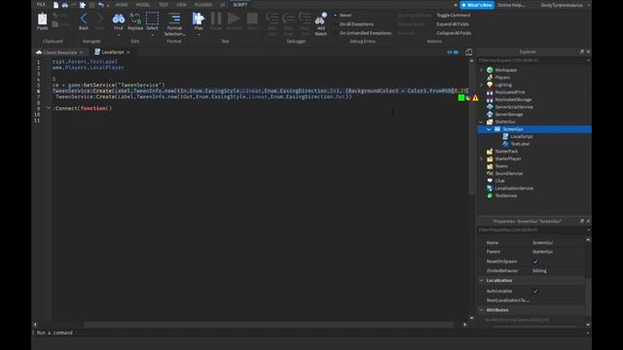The height and width of the screenshot is (350, 623).
Task: Toggle the AutoLocalize checkbox
Action: (x=535, y=291)
